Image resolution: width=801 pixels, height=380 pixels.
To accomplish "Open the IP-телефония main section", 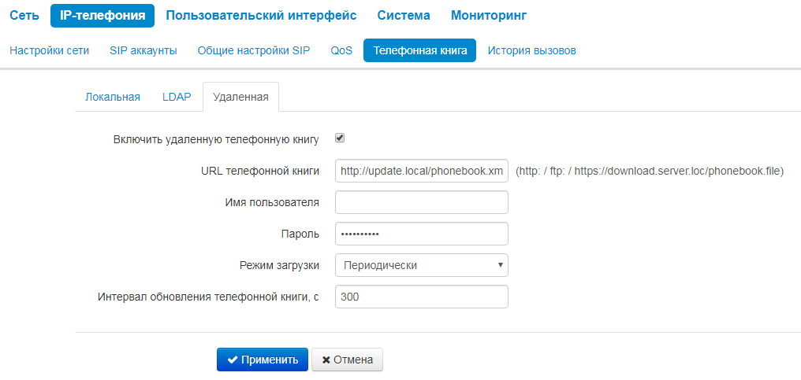I will coord(102,15).
